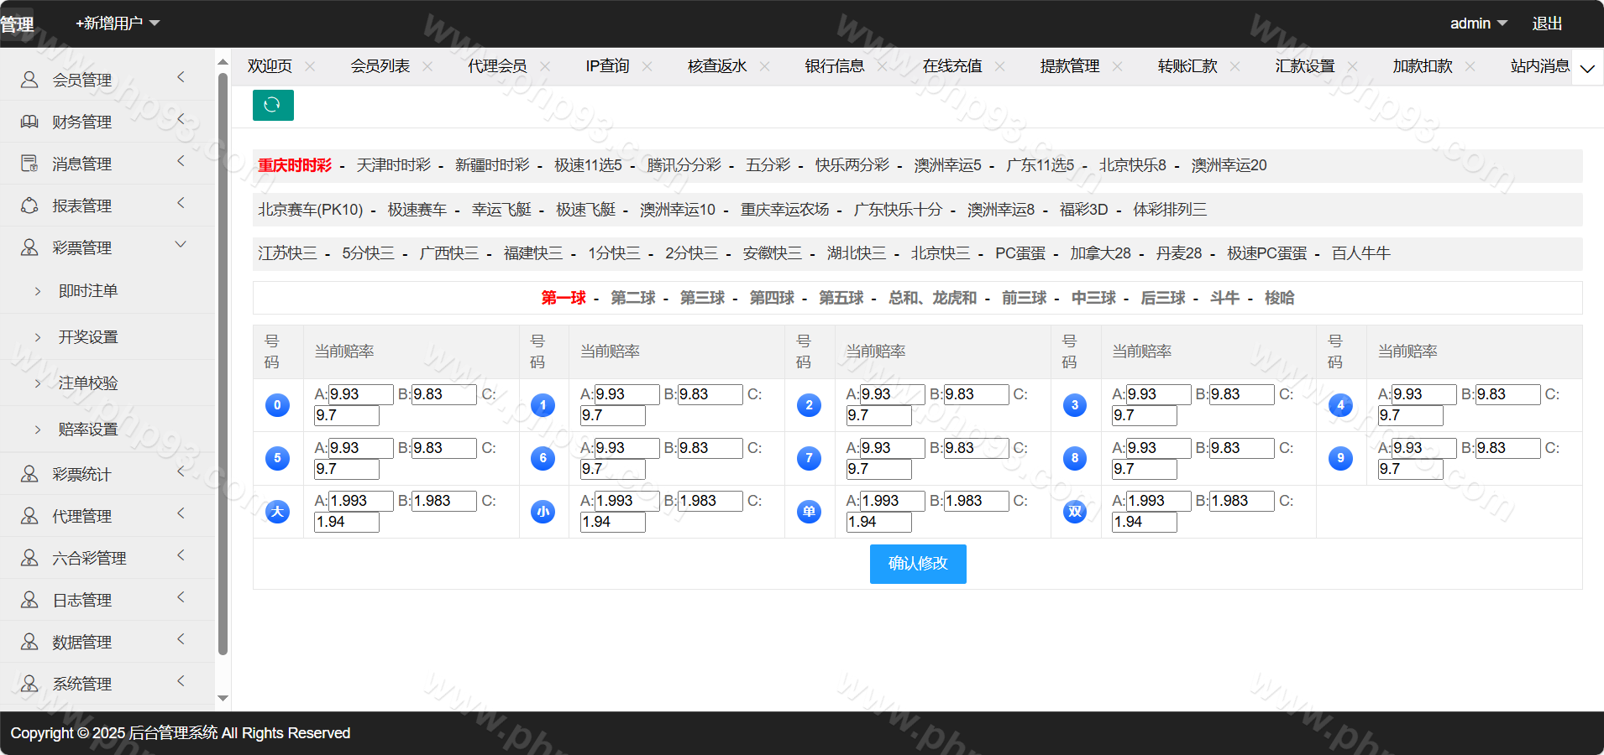Click the blue number 0 ball icon
1604x755 pixels.
click(x=277, y=405)
